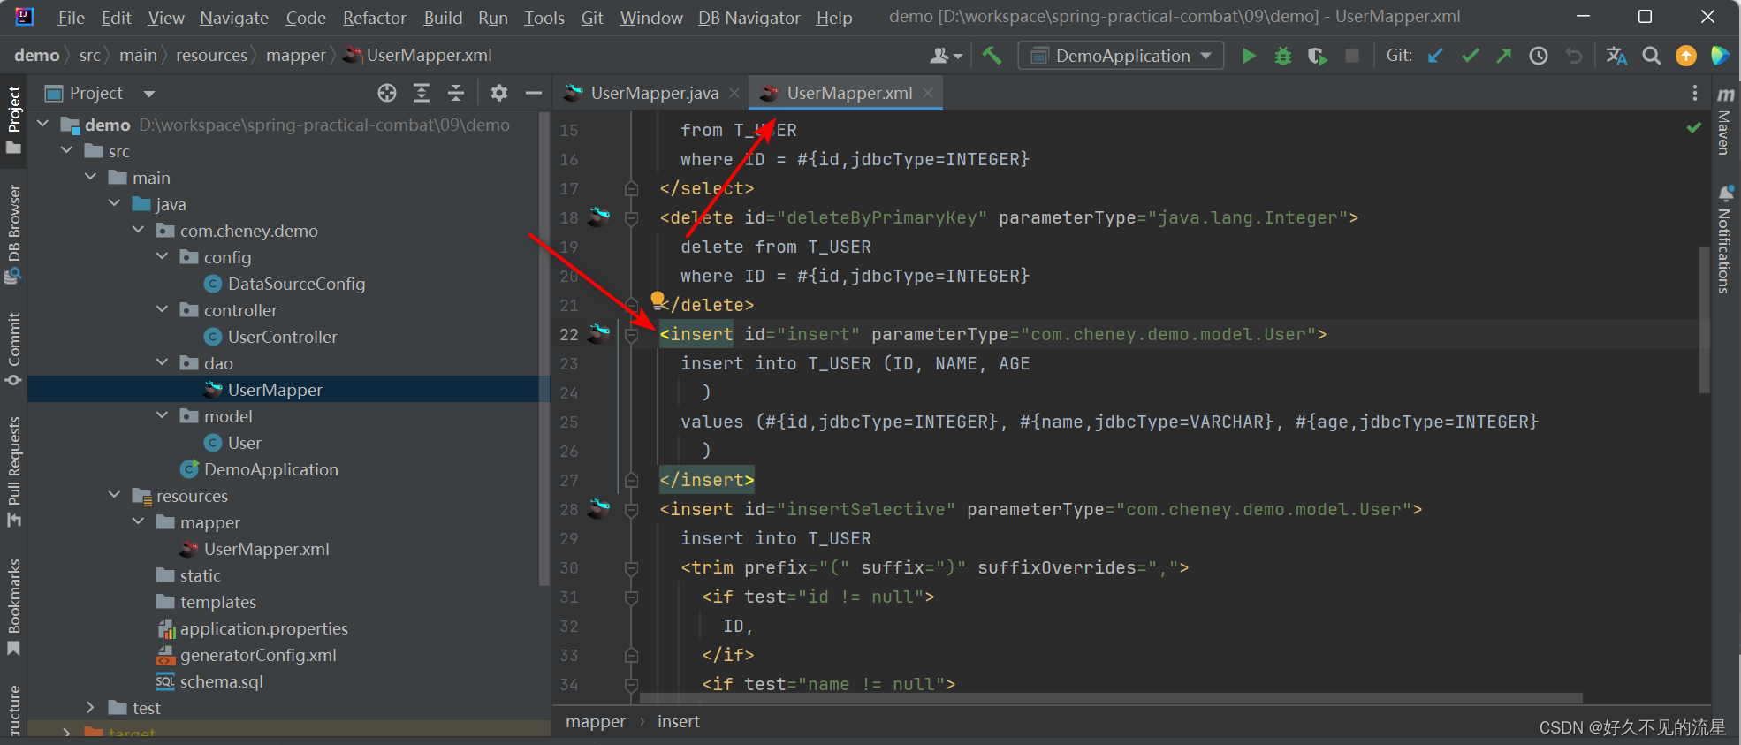Viewport: 1741px width, 745px height.
Task: Close the UserMapper.xml tab
Action: click(x=927, y=93)
